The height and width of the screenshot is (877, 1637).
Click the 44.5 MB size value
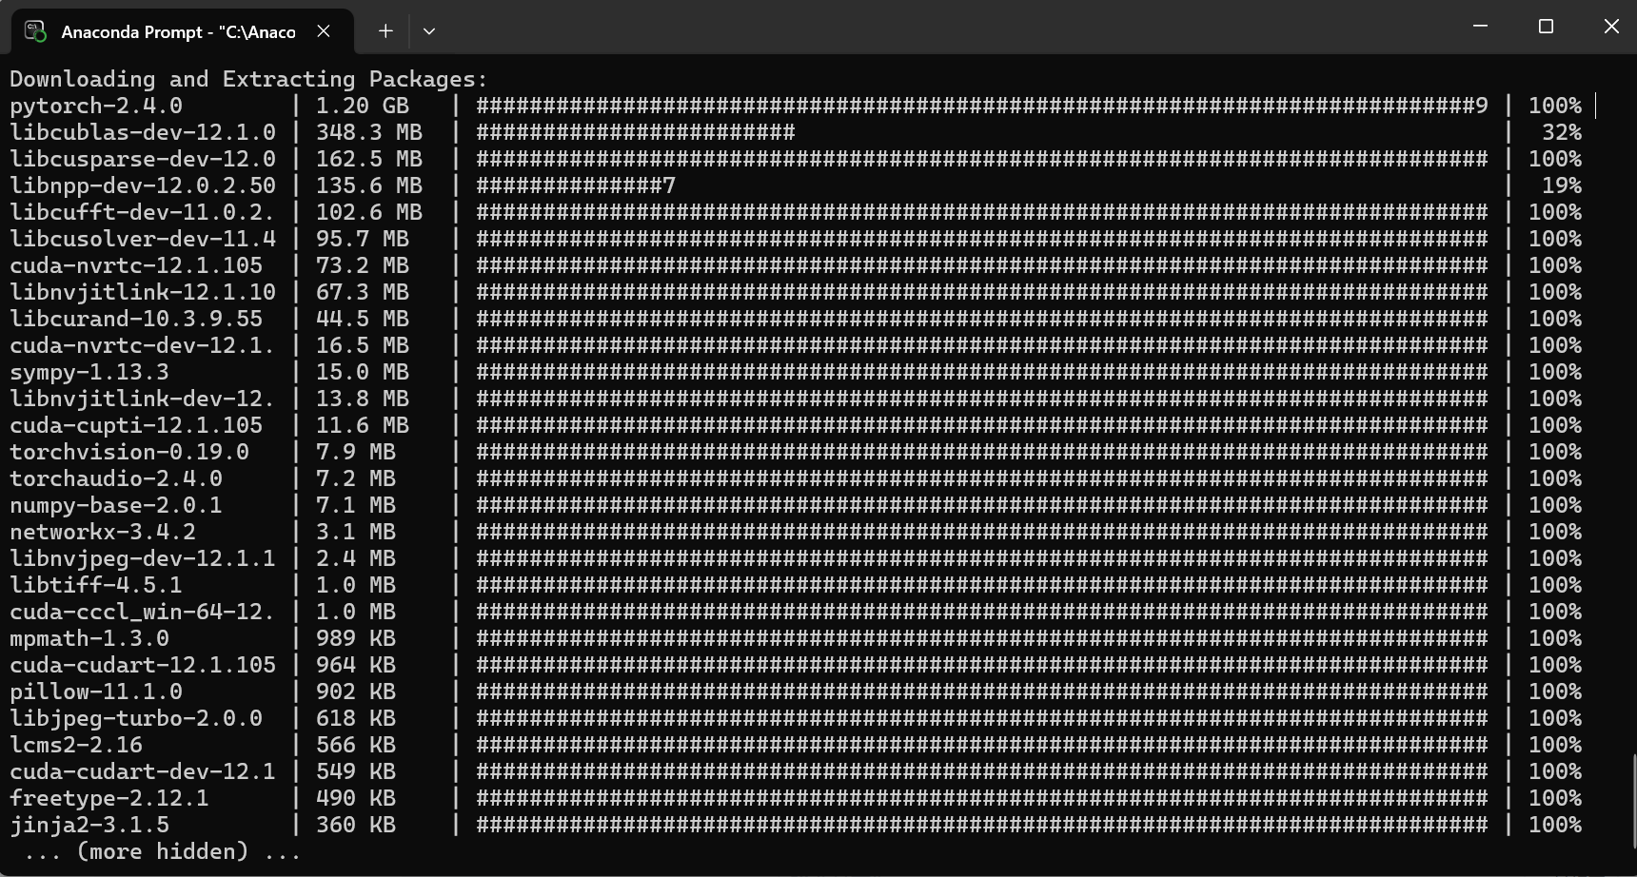click(363, 319)
